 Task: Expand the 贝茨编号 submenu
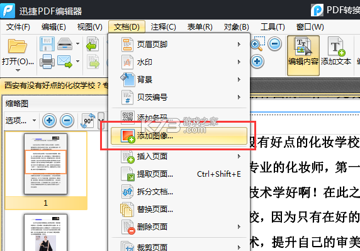point(239,98)
